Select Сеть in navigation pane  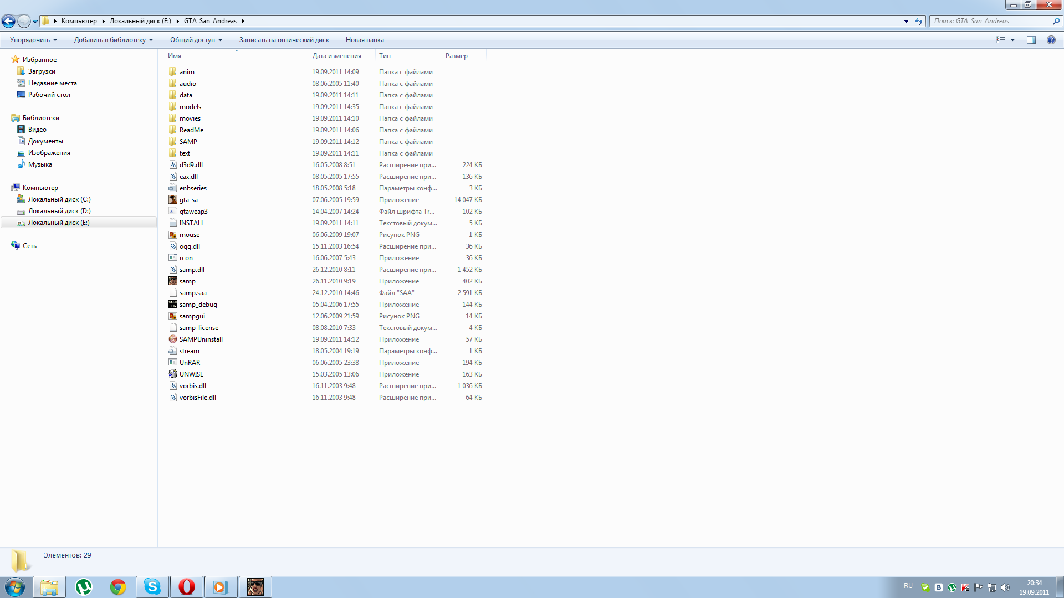[29, 246]
